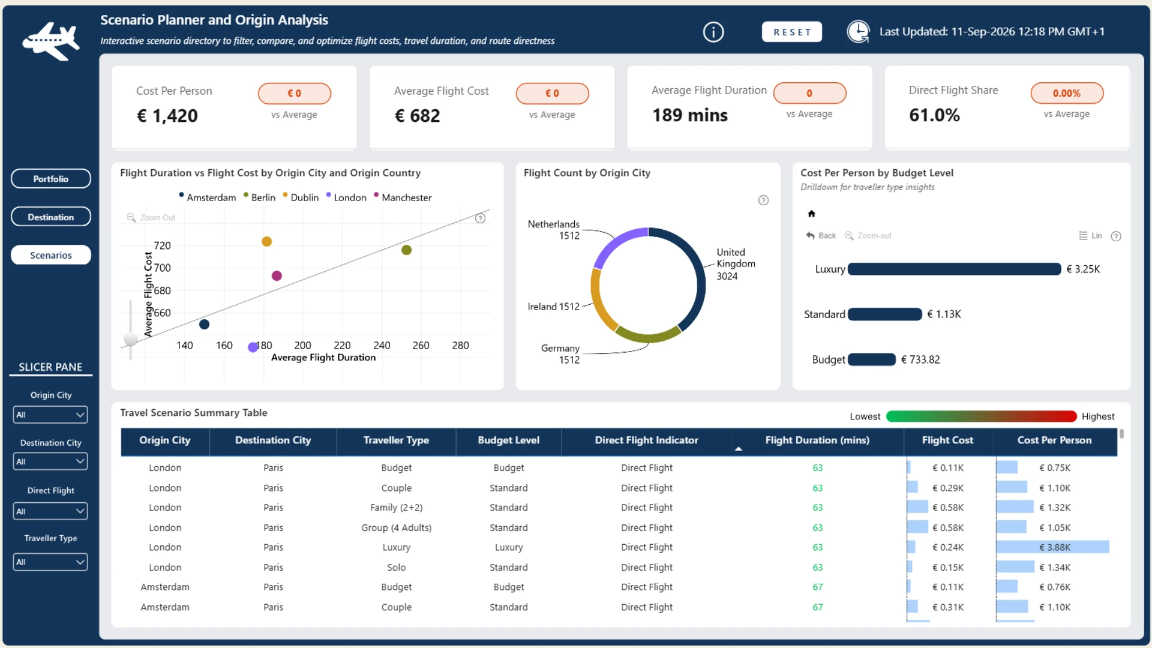Open help icon in Budget Level chart
Screen dimensions: 1152x648
(1116, 236)
